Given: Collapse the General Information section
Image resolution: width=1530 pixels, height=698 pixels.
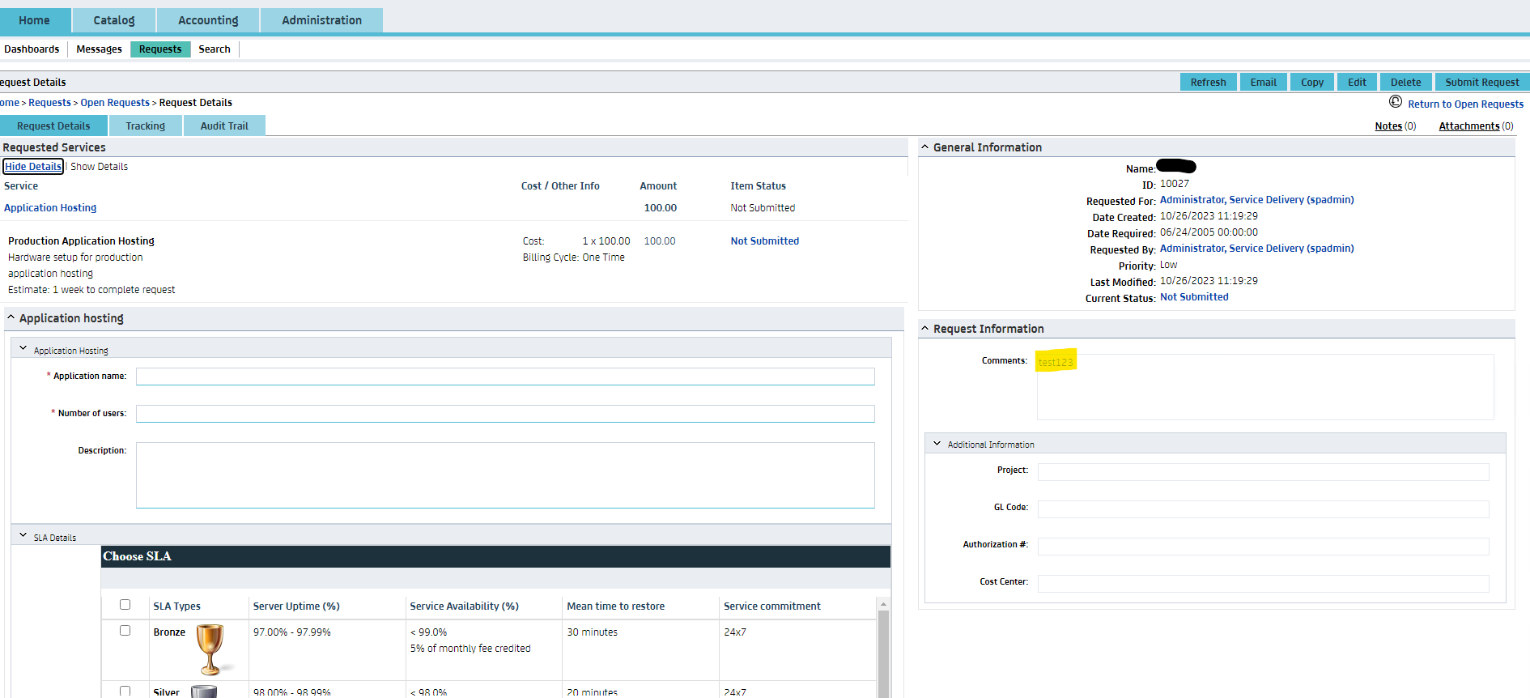Looking at the screenshot, I should [924, 147].
